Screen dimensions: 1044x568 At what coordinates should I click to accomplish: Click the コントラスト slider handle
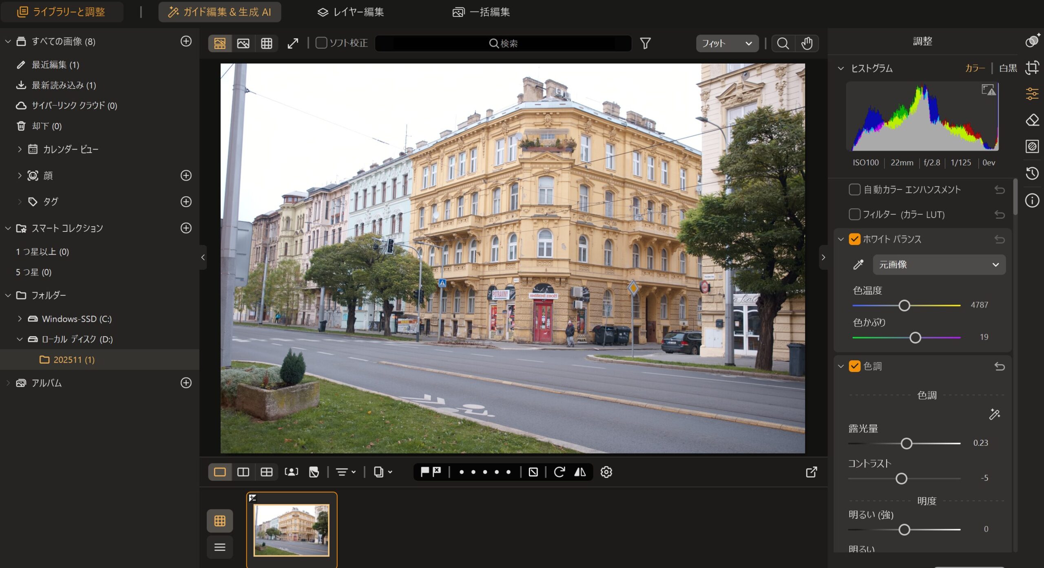pos(901,478)
